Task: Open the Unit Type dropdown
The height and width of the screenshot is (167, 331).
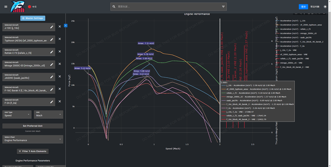Action: coord(17,114)
